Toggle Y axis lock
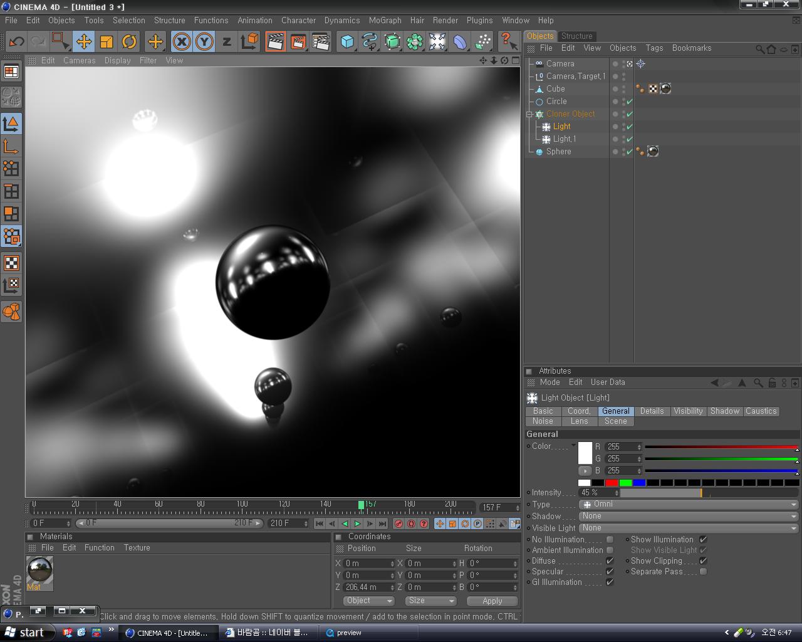The width and height of the screenshot is (802, 642). click(x=204, y=42)
